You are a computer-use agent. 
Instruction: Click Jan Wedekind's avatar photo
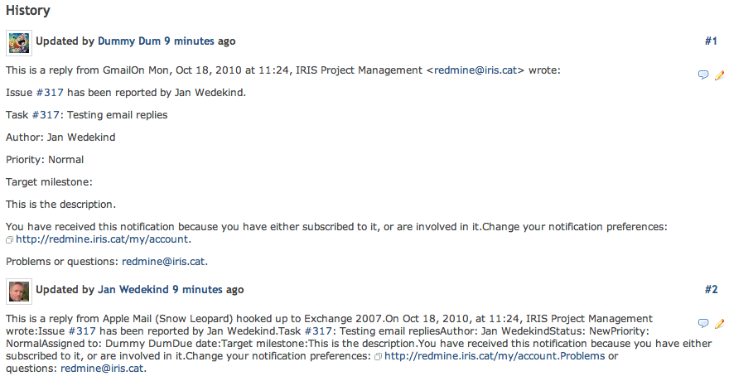19,292
